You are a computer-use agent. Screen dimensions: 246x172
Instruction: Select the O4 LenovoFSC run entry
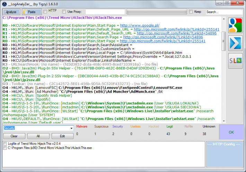[x=93, y=88]
